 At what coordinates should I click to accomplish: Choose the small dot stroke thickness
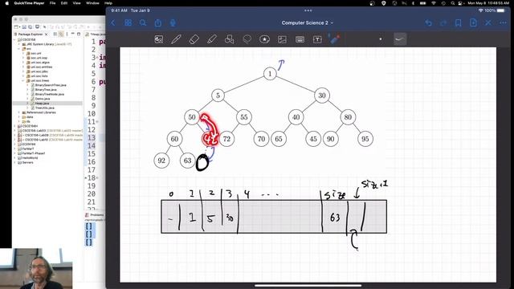[381, 39]
